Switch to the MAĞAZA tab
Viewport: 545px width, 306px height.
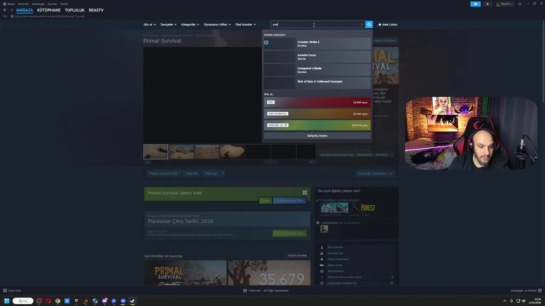24,10
